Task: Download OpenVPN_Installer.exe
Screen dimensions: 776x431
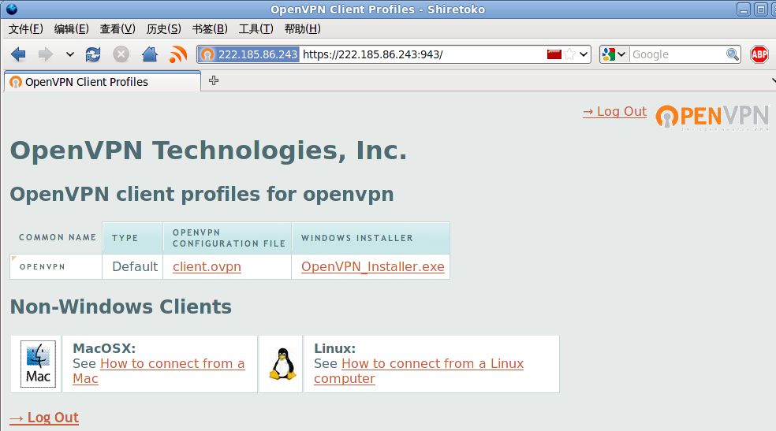Action: tap(373, 267)
